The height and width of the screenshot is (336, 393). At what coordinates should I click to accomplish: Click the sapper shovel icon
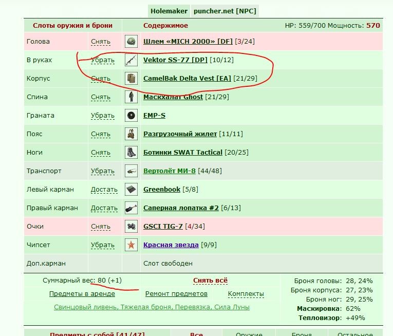[131, 208]
